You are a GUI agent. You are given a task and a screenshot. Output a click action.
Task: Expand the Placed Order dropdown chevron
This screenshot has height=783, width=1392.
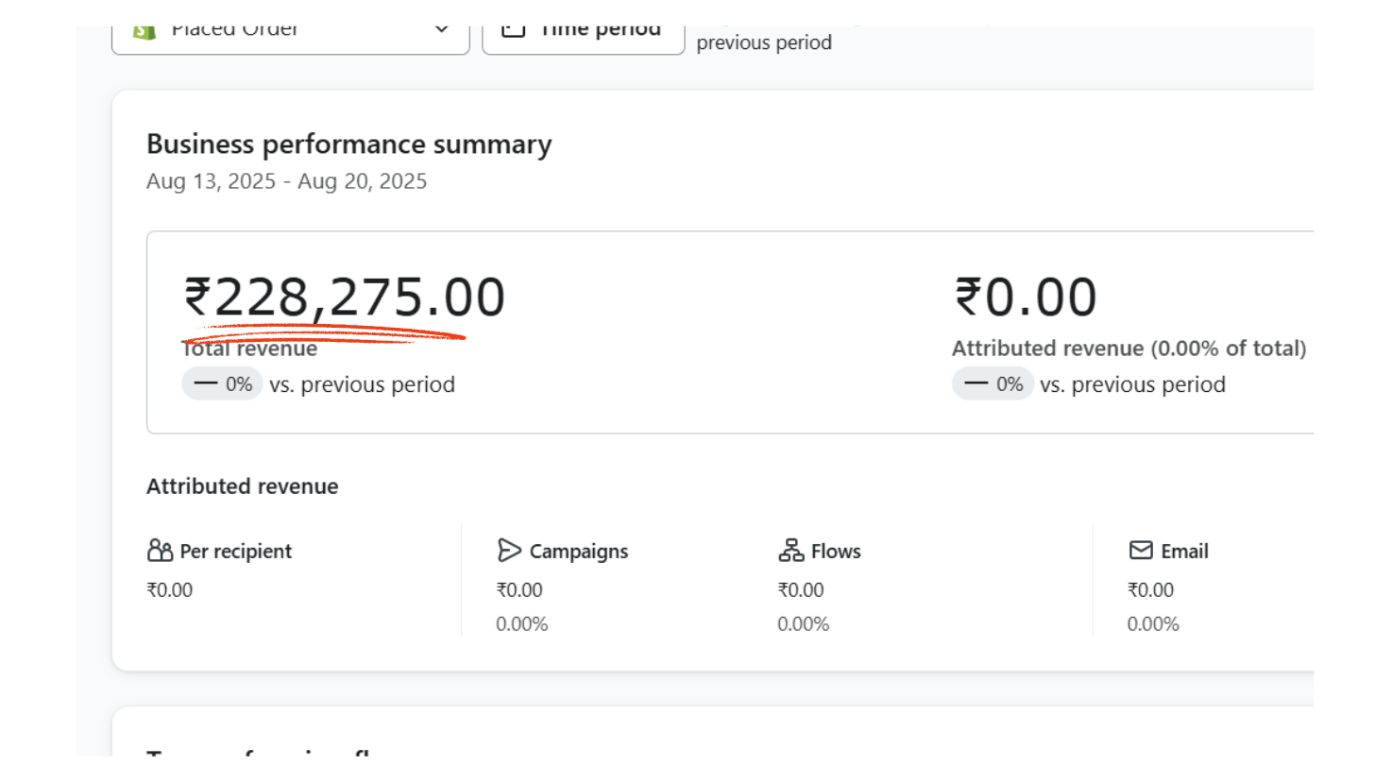pos(441,30)
